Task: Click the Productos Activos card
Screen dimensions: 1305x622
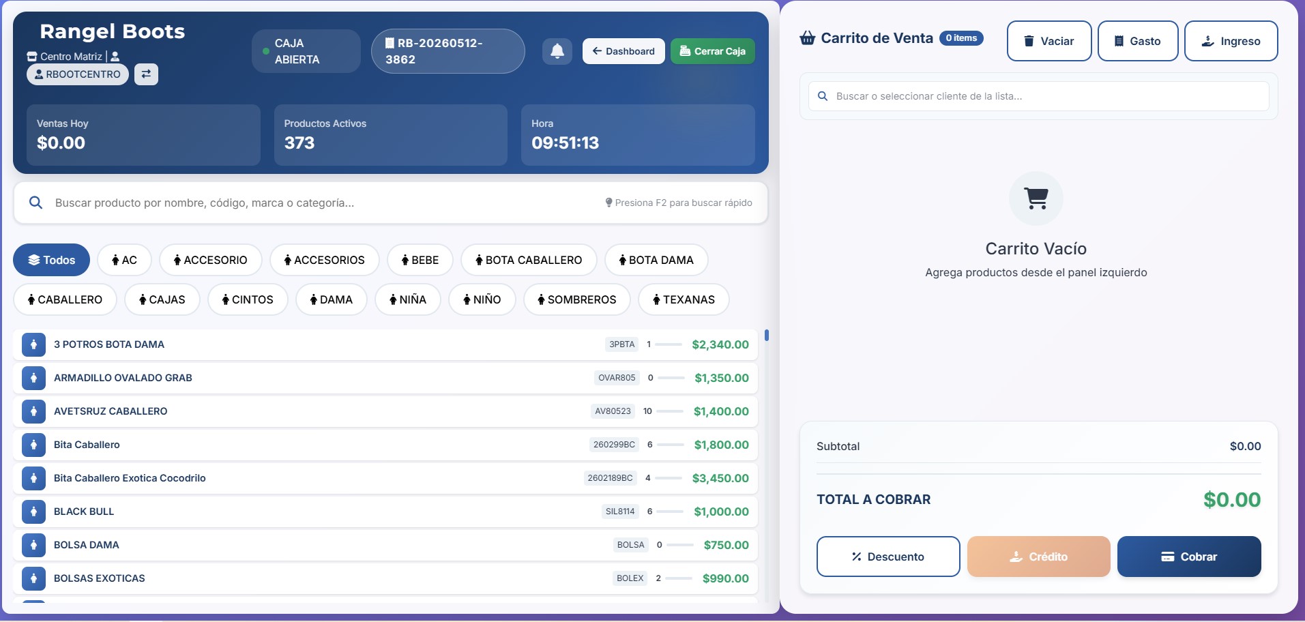Action: tap(391, 135)
